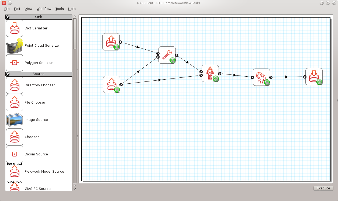Click step list scrollbar down arrow
This screenshot has height=201, width=338.
[75, 189]
